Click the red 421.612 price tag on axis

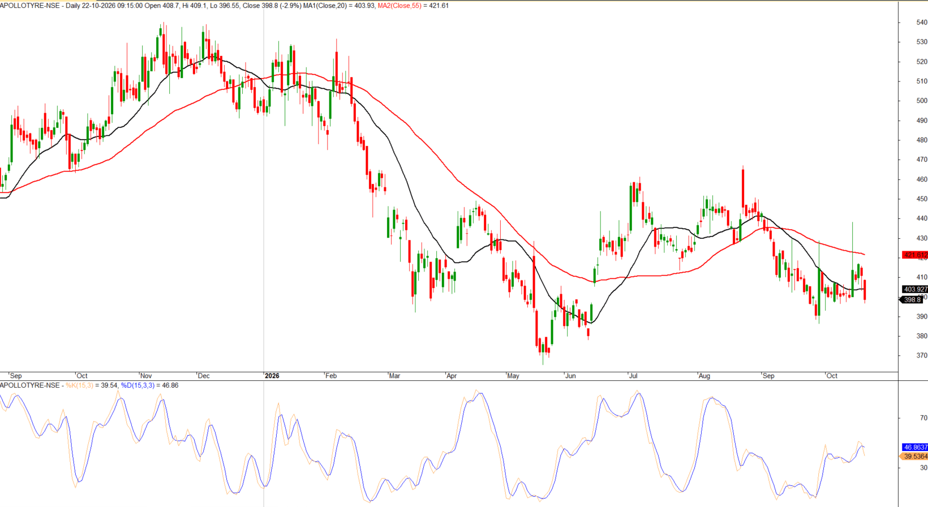(x=916, y=255)
